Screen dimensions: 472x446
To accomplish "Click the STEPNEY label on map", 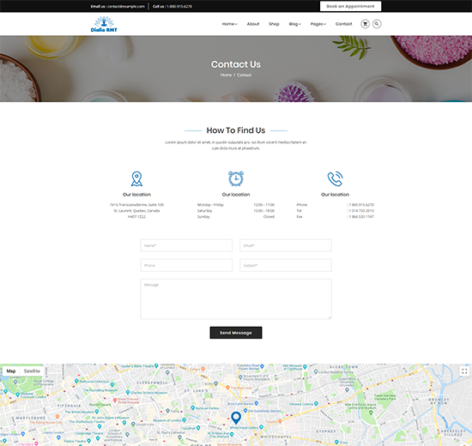I will pyautogui.click(x=326, y=431).
